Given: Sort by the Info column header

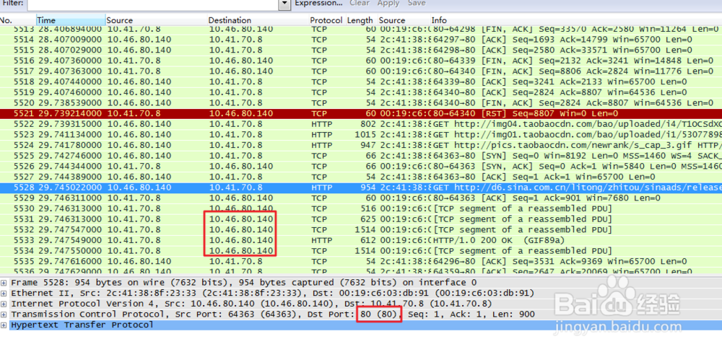Looking at the screenshot, I should coord(575,20).
